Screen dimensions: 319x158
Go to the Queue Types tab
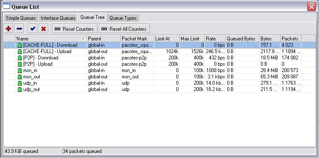(123, 18)
